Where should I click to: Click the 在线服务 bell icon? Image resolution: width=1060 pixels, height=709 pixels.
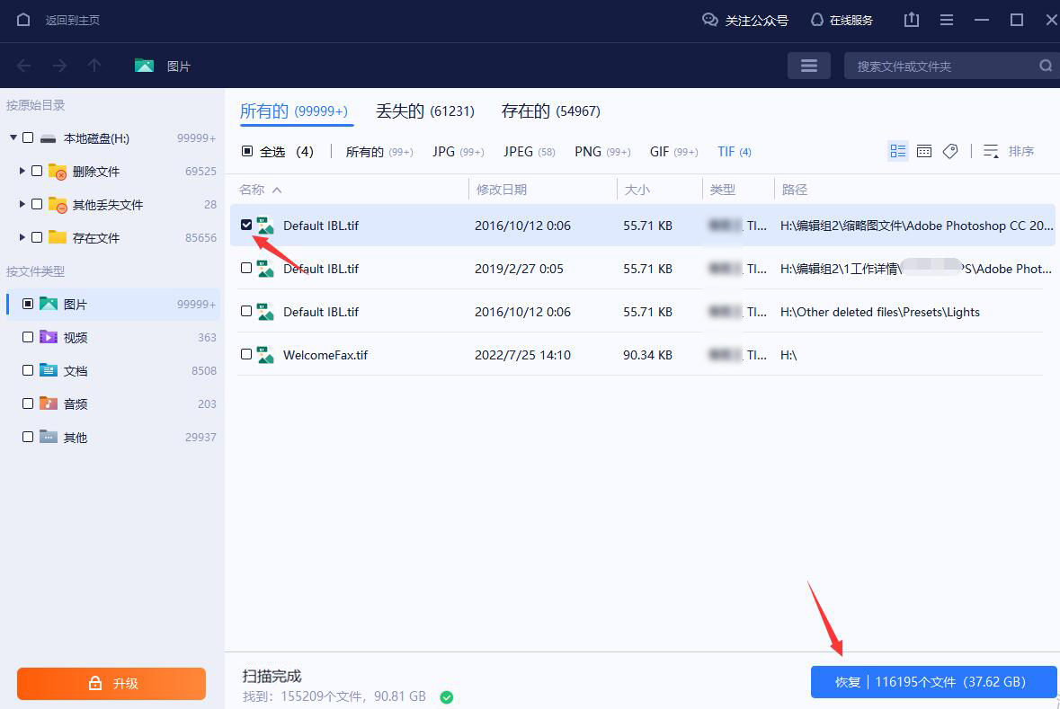816,20
